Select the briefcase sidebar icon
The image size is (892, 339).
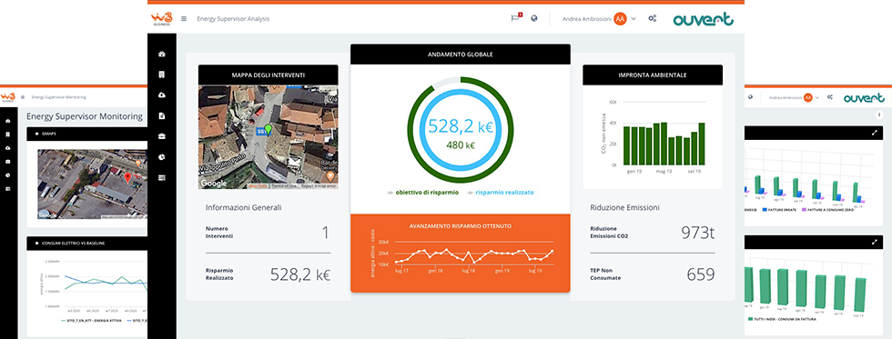162,136
